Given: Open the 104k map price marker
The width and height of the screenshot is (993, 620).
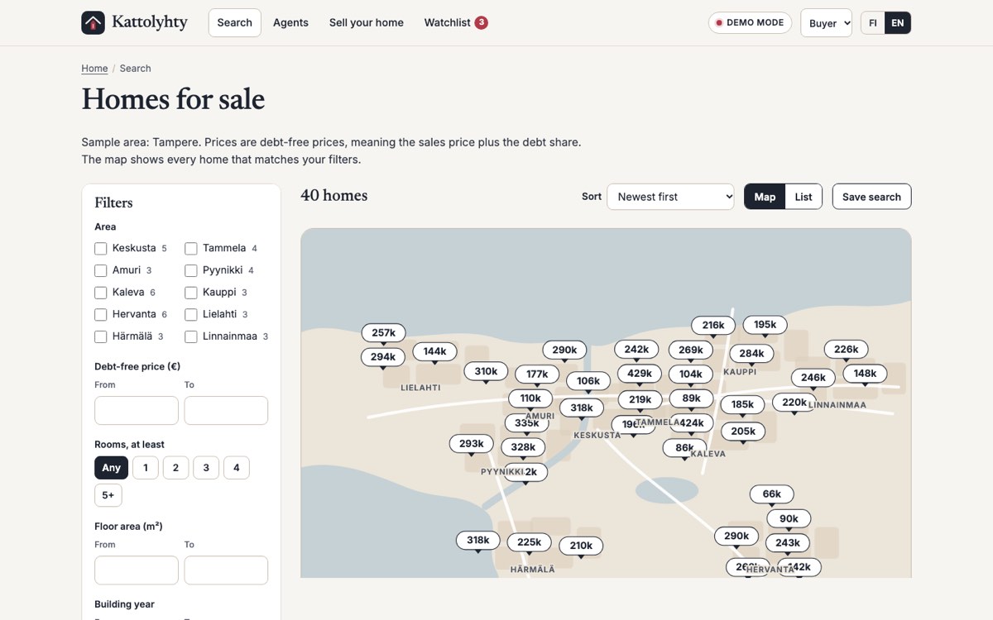Looking at the screenshot, I should coord(691,374).
